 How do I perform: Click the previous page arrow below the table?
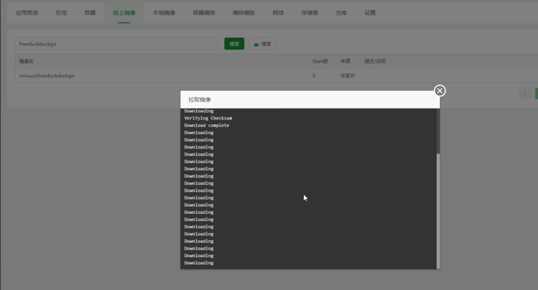click(525, 93)
